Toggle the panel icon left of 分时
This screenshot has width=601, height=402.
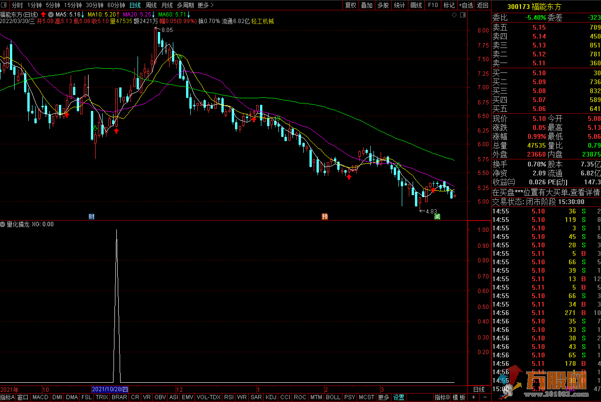click(5, 5)
